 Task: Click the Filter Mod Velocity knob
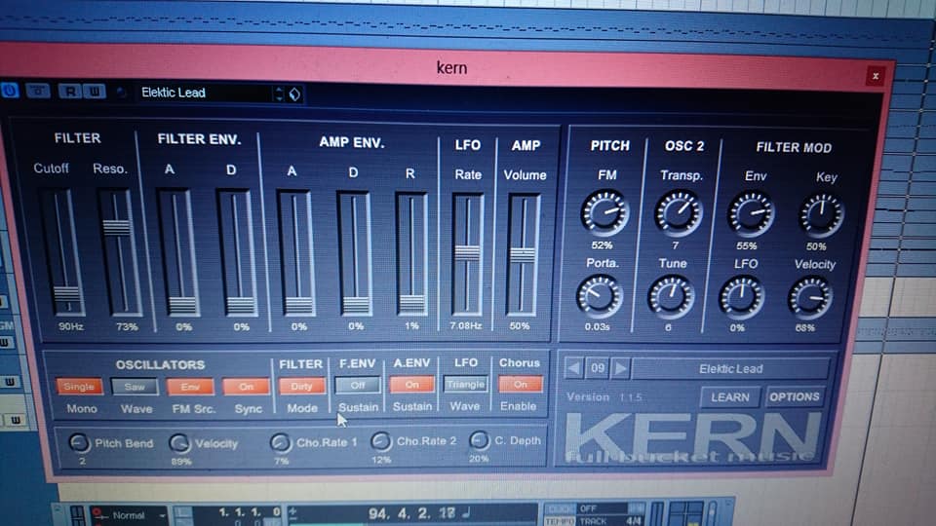coord(810,299)
